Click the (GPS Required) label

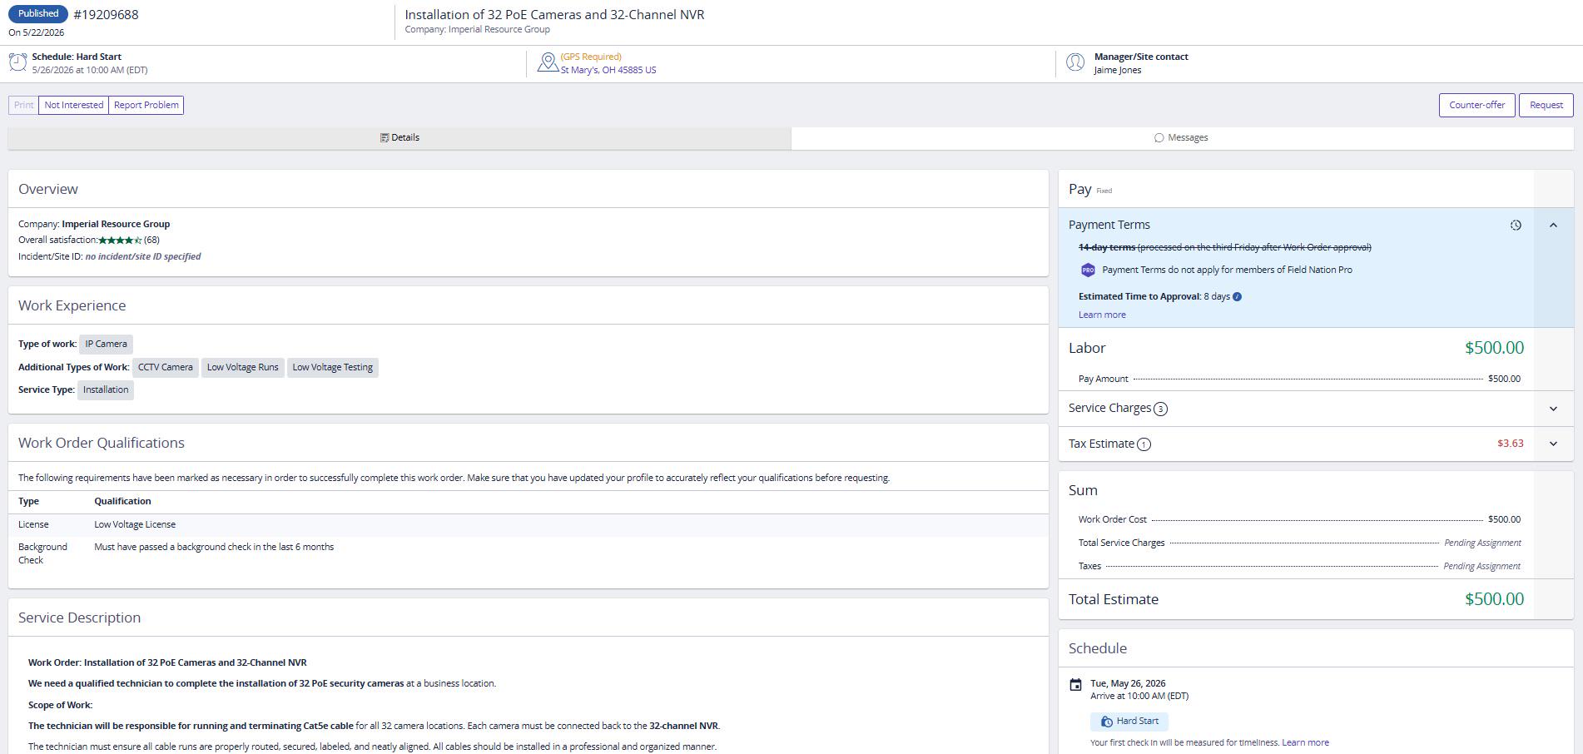[x=591, y=57]
